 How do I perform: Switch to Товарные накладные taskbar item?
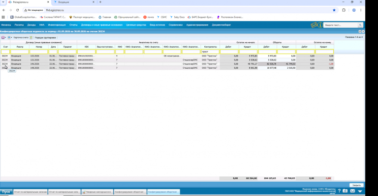pos(97,192)
